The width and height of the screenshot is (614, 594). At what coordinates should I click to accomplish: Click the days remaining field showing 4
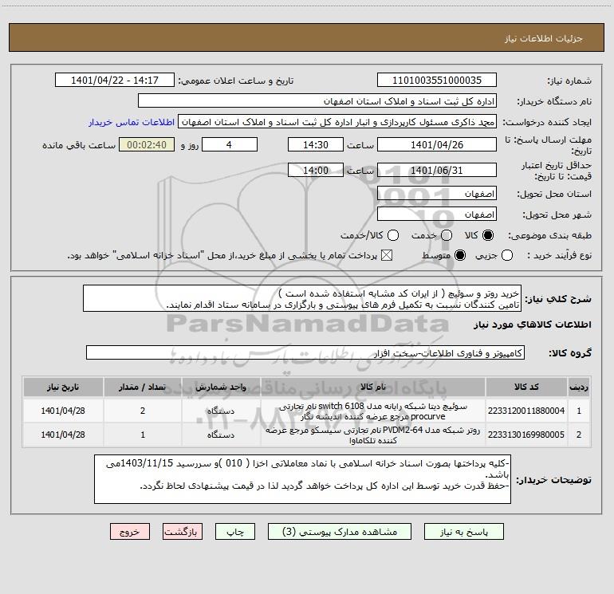(x=230, y=144)
